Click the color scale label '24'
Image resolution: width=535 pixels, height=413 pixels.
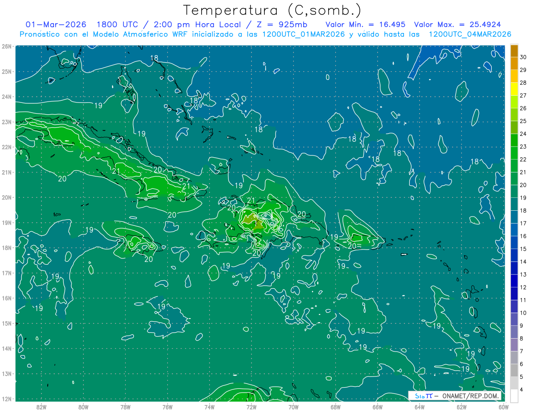pos(523,134)
